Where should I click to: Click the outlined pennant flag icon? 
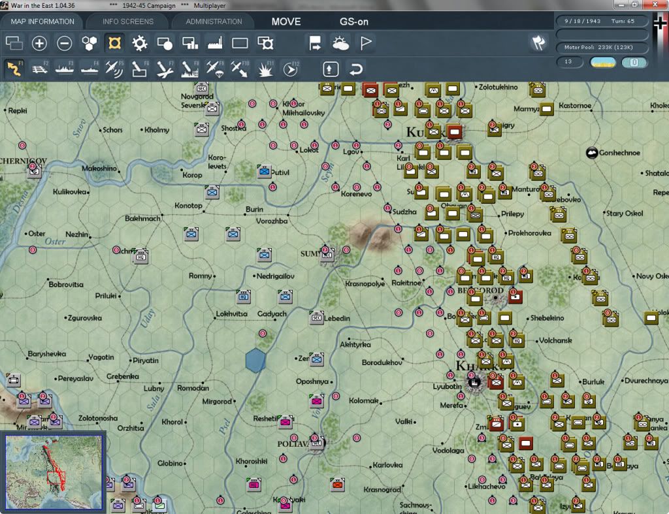[366, 43]
